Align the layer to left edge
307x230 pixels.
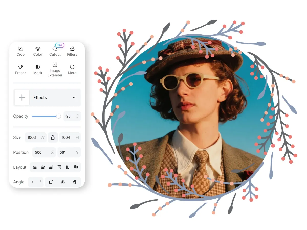(x=35, y=167)
